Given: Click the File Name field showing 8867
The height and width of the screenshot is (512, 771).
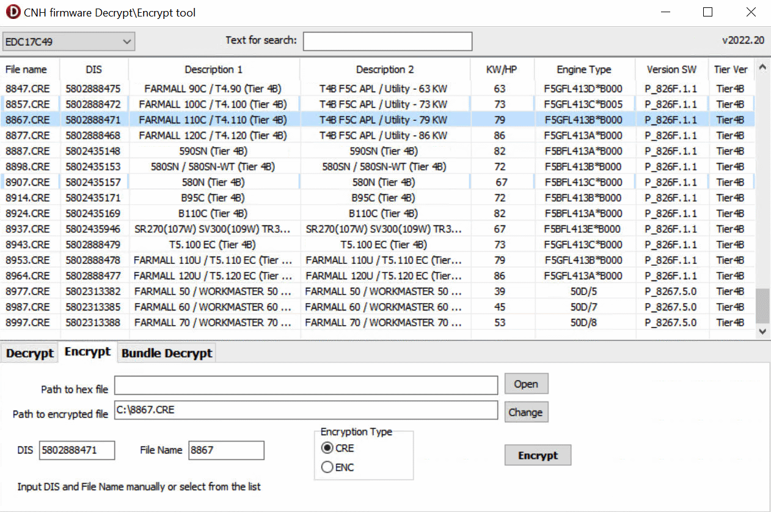Looking at the screenshot, I should tap(226, 450).
